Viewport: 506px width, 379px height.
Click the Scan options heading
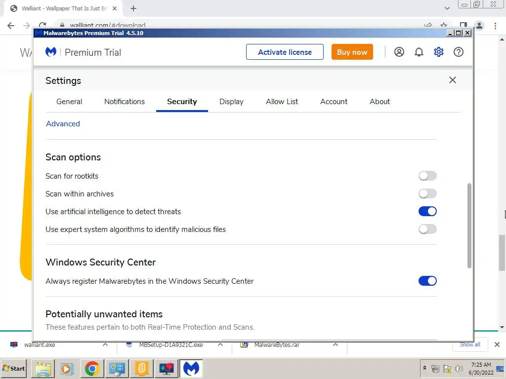(x=73, y=157)
